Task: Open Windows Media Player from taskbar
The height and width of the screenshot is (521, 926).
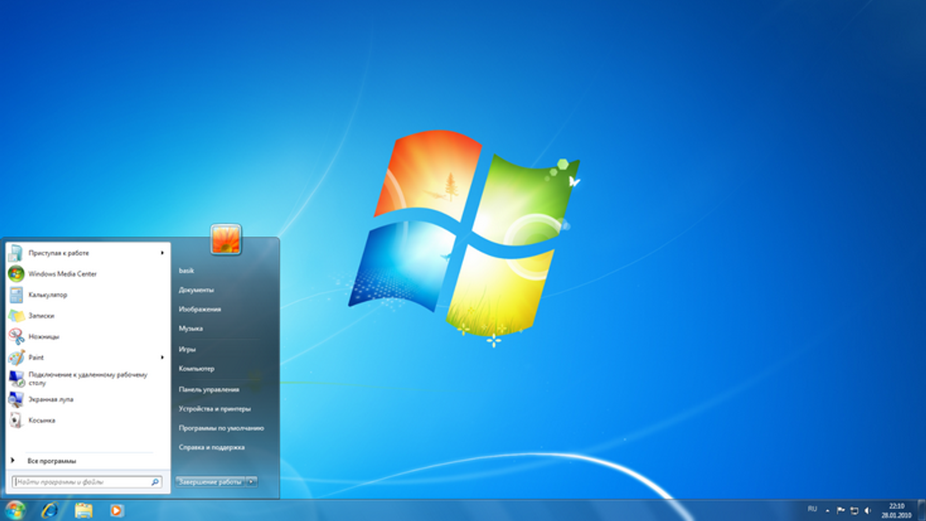Action: 116,510
